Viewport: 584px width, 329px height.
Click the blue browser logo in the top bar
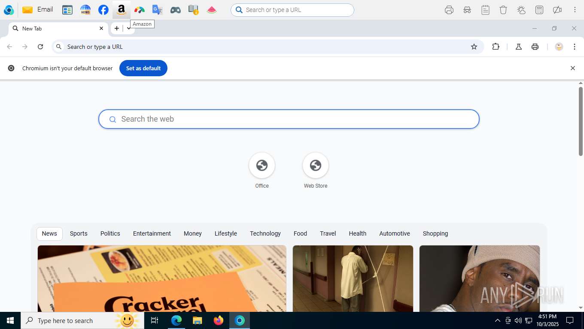click(9, 10)
